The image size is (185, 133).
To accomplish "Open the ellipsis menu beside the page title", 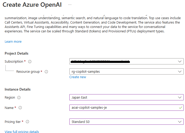I will click(x=70, y=5).
